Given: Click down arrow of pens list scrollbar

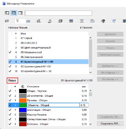Looking at the screenshot, I should coord(90,124).
